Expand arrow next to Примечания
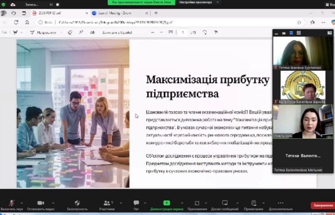 point(263,203)
